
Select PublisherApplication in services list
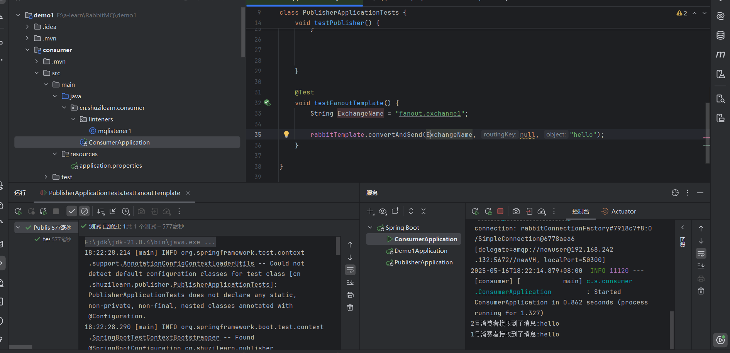(x=423, y=262)
